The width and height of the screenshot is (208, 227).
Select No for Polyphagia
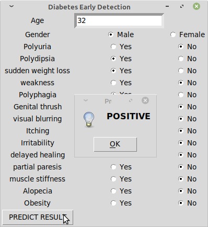187,95
